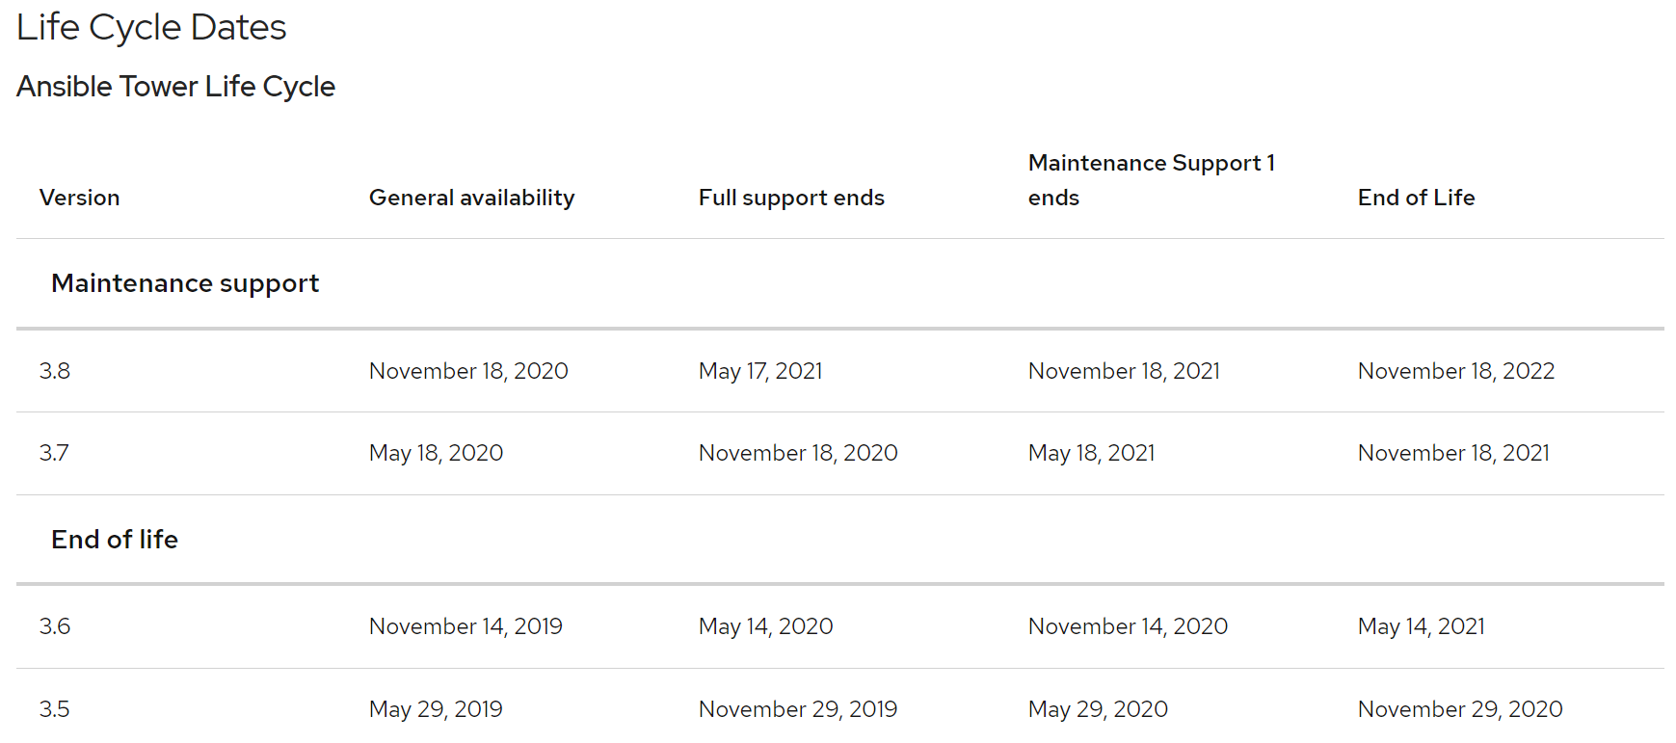Select version 3.8 cell
Screen dimensions: 1676x743
(x=55, y=371)
